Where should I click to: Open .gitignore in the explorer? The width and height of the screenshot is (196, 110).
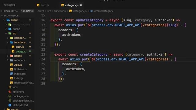pos(18,92)
